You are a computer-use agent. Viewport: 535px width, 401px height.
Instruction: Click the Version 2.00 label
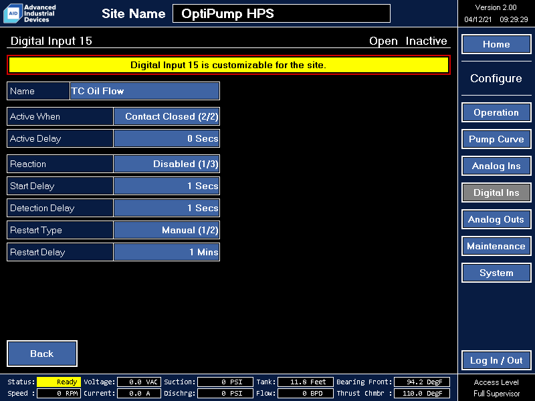pos(496,7)
